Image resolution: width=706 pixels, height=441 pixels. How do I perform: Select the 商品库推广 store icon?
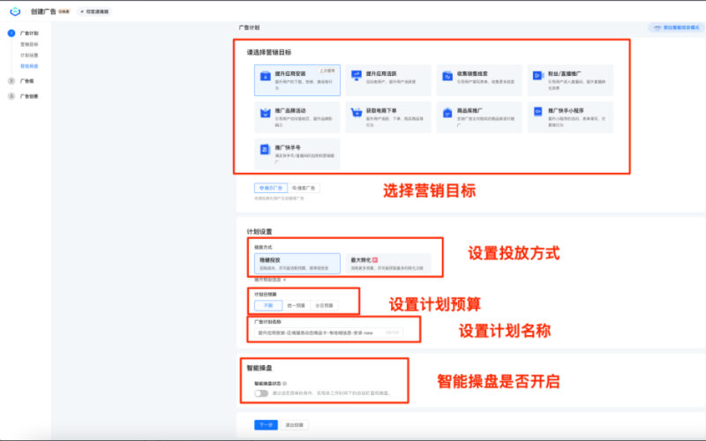coord(447,113)
